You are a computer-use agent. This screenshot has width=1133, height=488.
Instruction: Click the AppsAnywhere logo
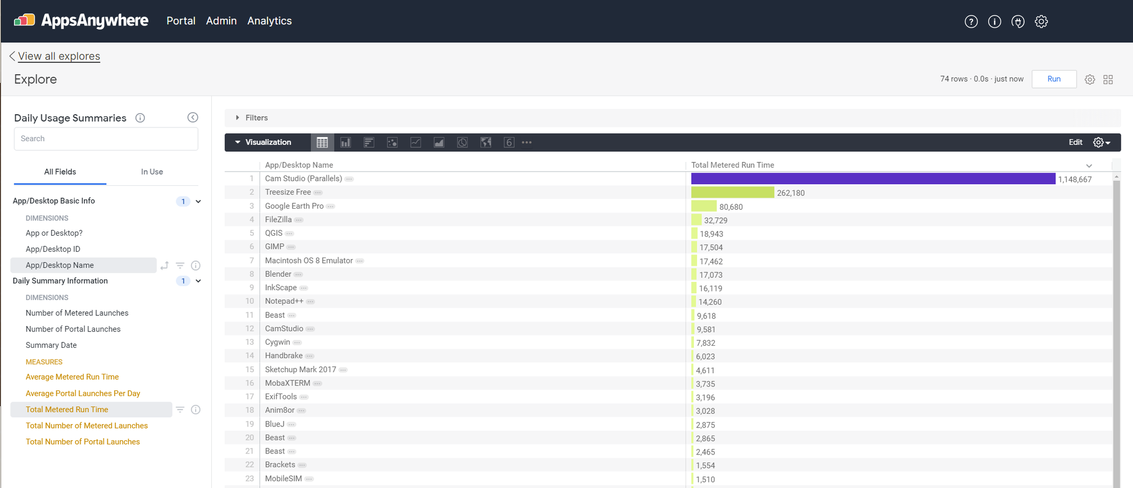click(x=81, y=21)
